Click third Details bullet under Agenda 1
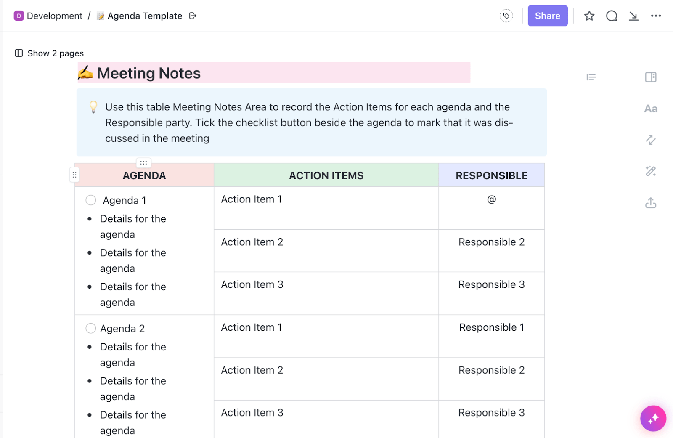Viewport: 673px width, 438px height. click(133, 295)
